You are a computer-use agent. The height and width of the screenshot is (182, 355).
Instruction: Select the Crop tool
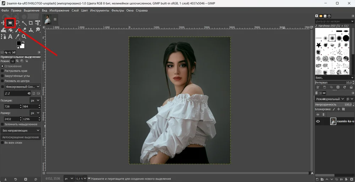tap(31, 23)
